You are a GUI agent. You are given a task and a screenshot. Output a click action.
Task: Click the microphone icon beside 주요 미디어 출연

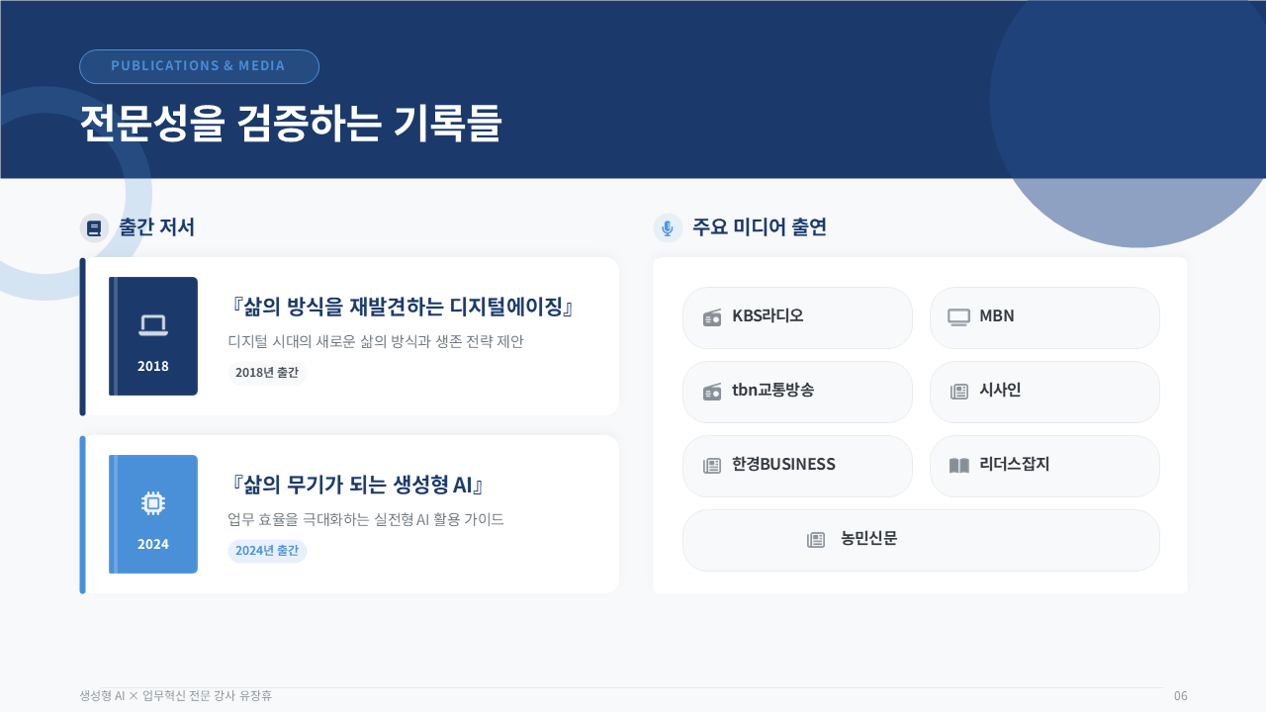(668, 228)
